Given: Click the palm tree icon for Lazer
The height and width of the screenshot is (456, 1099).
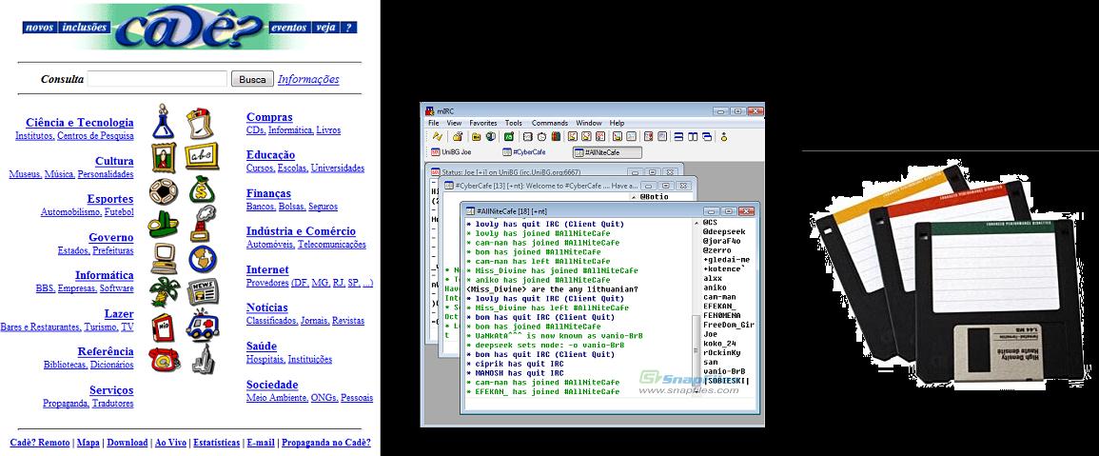Looking at the screenshot, I should click(x=164, y=292).
